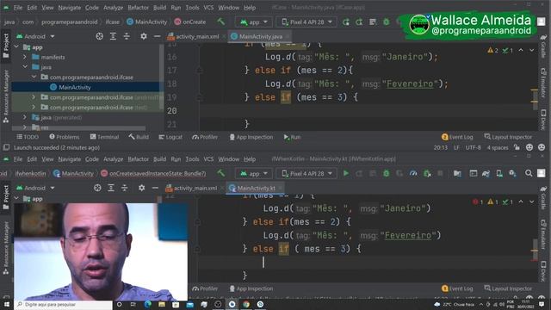Click the Windows Start button
551x310 pixels.
click(x=7, y=304)
